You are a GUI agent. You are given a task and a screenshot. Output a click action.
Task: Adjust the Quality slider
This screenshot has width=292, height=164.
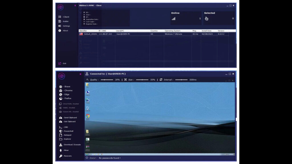[x=107, y=80]
